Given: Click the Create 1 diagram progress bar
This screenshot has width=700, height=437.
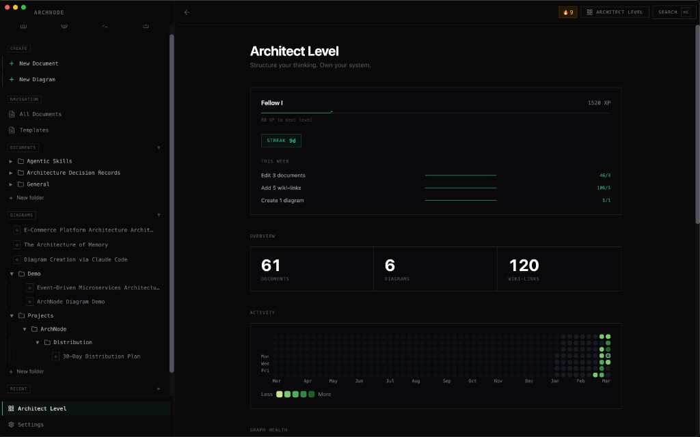Looking at the screenshot, I should tap(461, 200).
